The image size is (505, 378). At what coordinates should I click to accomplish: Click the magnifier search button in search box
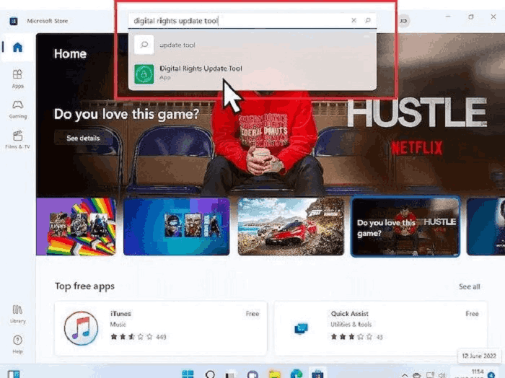[x=368, y=20]
